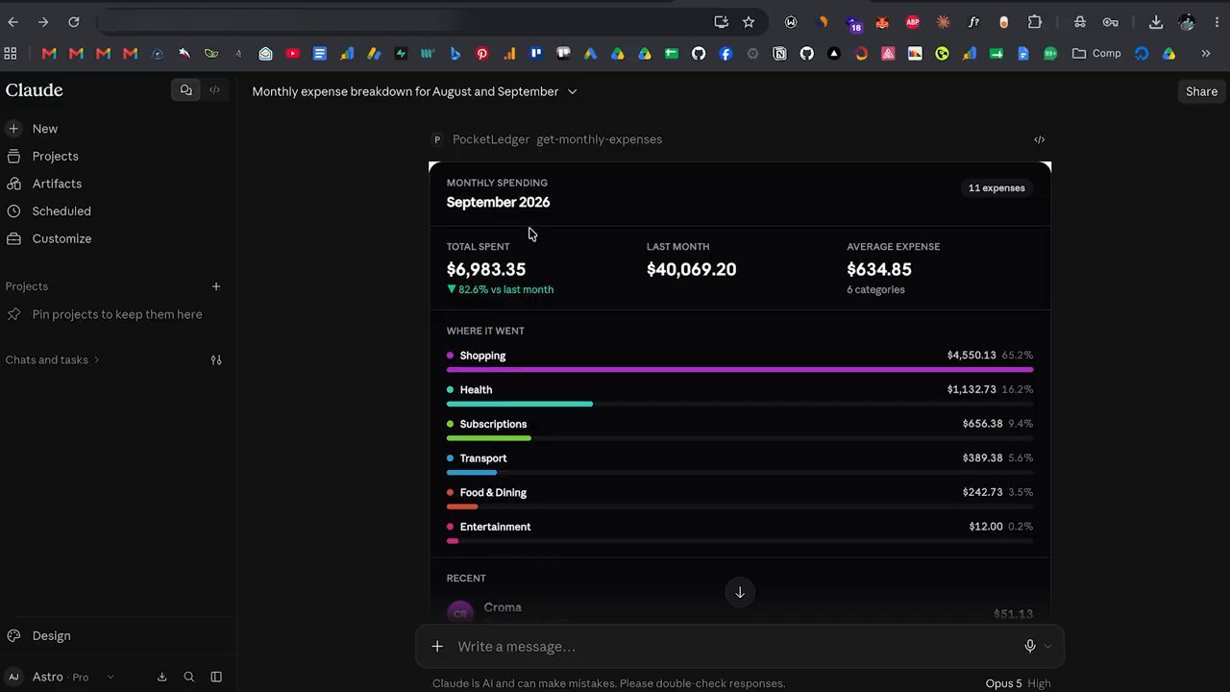
Task: Open the voice mode options chevron
Action: click(x=1047, y=647)
